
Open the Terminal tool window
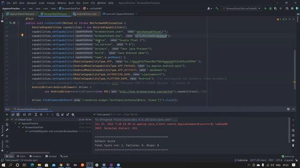[x=51, y=156]
